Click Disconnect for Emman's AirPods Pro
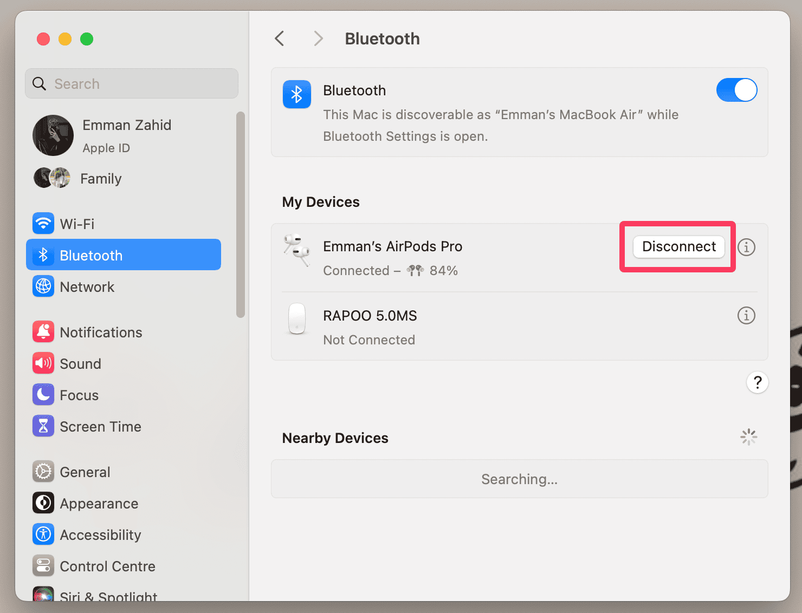 (x=678, y=247)
